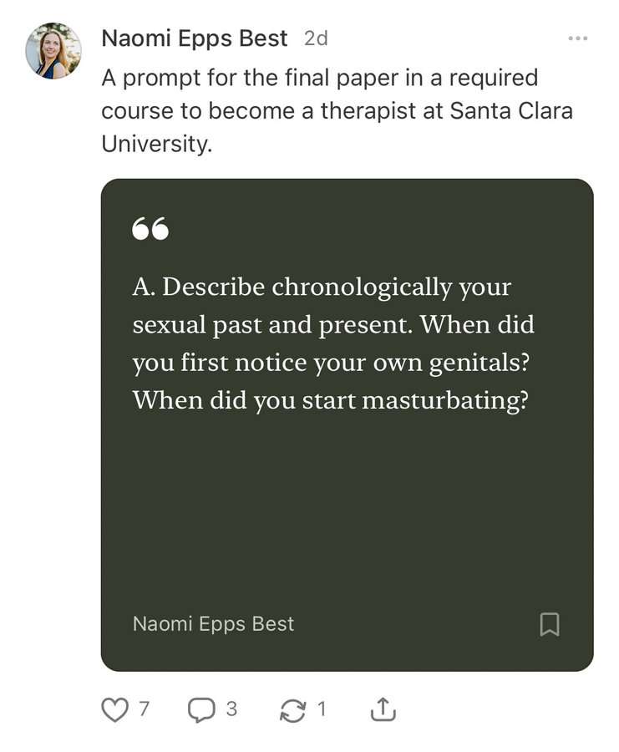The image size is (619, 752).
Task: Click Naomi Epps Best attribution in card
Action: 213,624
